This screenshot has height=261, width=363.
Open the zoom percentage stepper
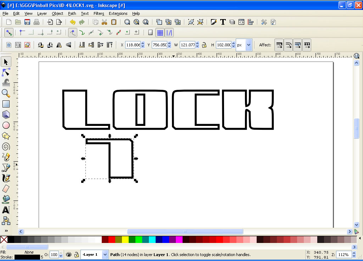click(355, 255)
